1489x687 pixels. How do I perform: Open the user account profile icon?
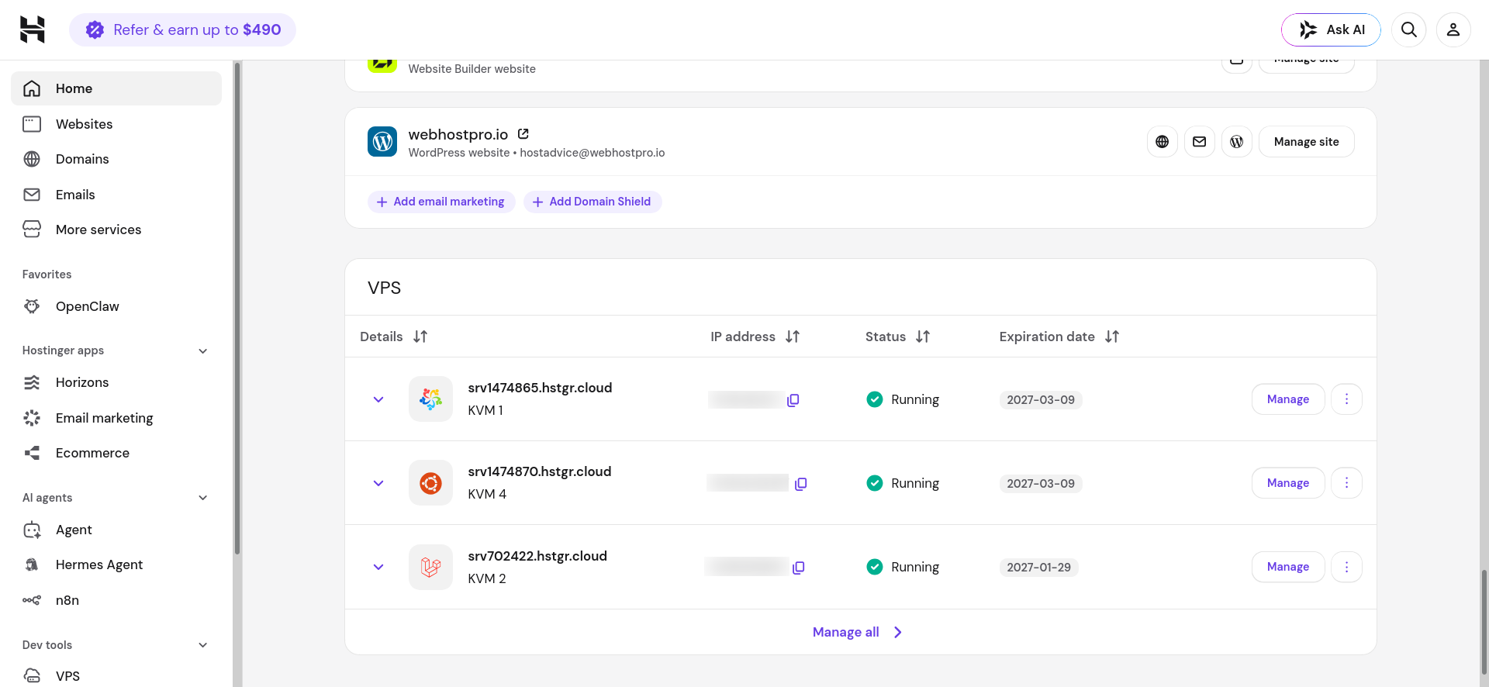[1453, 29]
